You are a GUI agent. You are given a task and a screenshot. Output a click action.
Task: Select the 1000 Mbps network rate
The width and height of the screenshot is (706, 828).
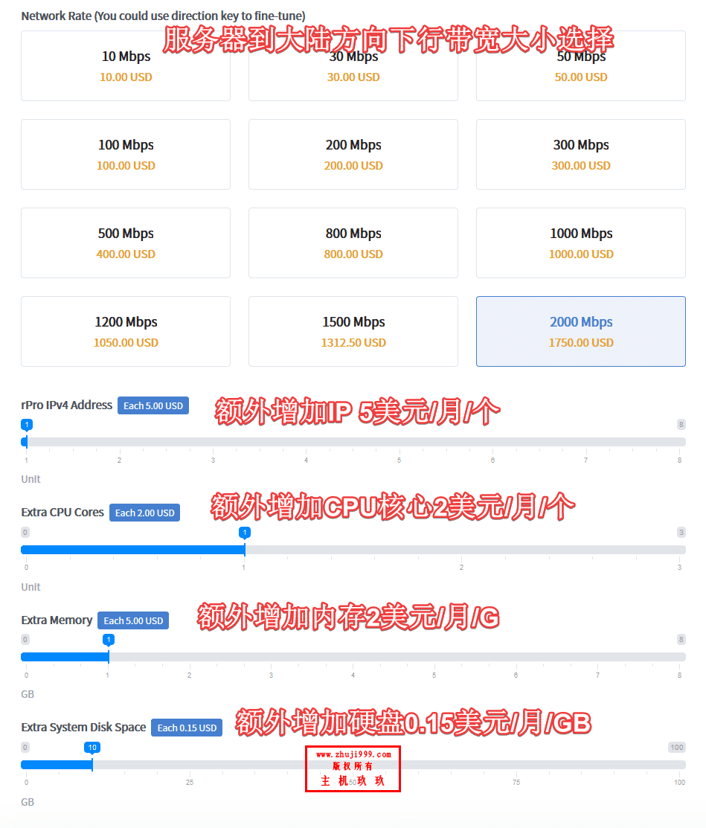[x=581, y=243]
